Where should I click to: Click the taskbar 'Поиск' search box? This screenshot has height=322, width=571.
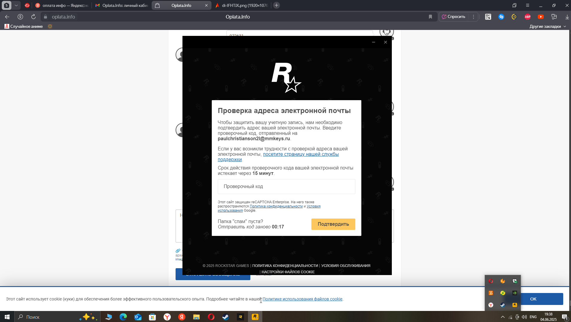click(57, 317)
